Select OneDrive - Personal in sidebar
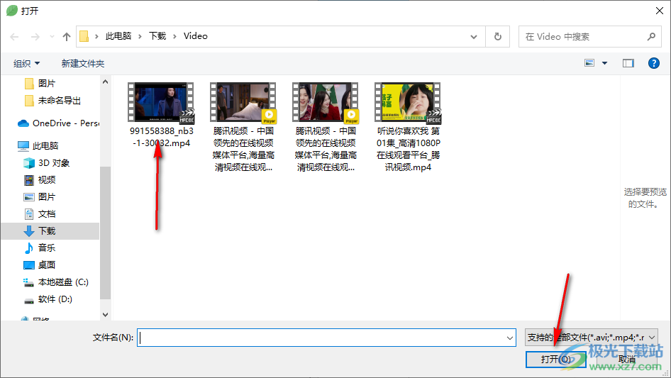The image size is (671, 378). 58,123
